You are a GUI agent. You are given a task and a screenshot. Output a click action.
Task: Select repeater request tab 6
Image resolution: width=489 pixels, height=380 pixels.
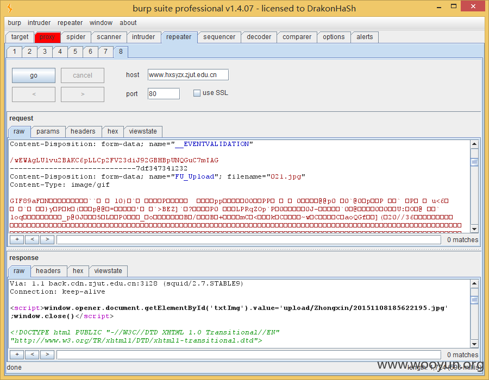90,52
